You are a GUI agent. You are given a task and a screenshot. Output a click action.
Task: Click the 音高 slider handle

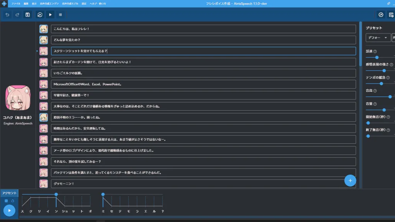tap(390, 97)
